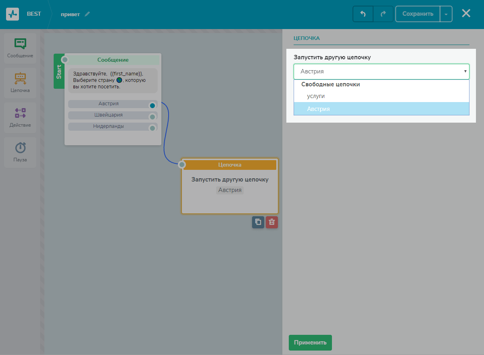Delete the Цепочка block with the trash icon
Screen dimensions: 484x355
[x=272, y=222]
